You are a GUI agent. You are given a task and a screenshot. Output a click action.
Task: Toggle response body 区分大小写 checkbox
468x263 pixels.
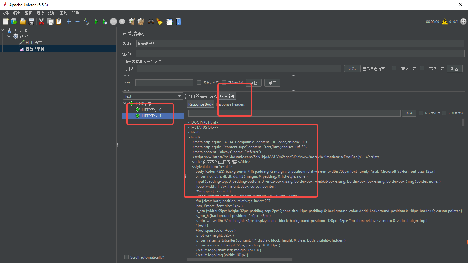point(421,113)
